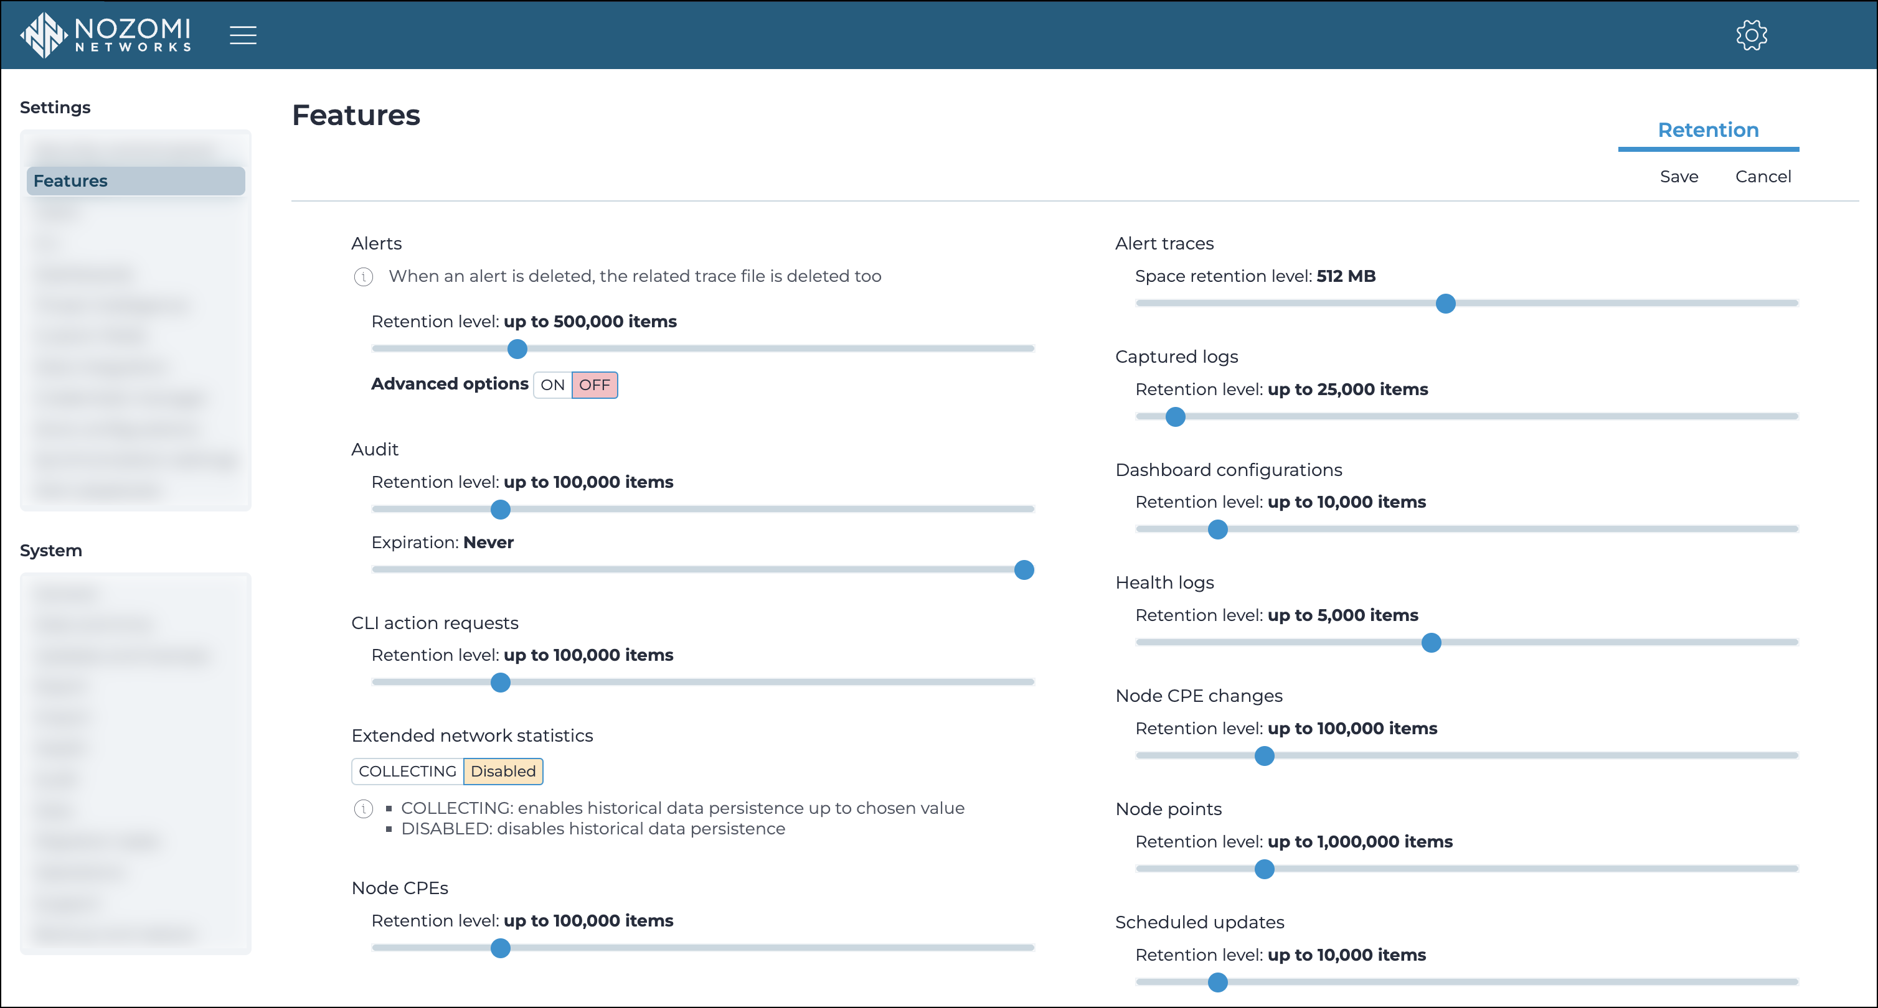Click the info icon beside the alerts note

click(363, 277)
